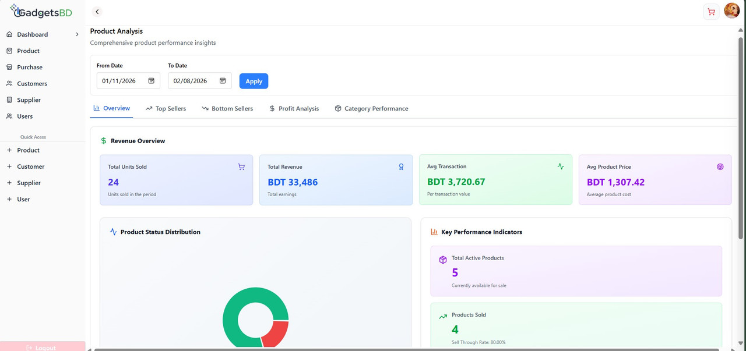
Task: Click the activity icon on Avg Transaction card
Action: 561,166
